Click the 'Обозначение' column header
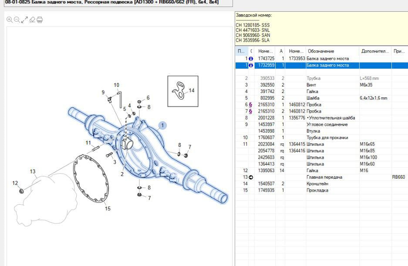The height and width of the screenshot is (266, 408). pos(320,51)
